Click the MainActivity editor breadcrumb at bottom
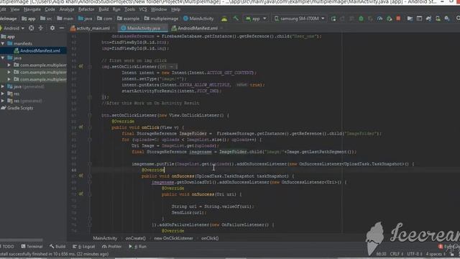The width and height of the screenshot is (460, 259). tap(105, 238)
